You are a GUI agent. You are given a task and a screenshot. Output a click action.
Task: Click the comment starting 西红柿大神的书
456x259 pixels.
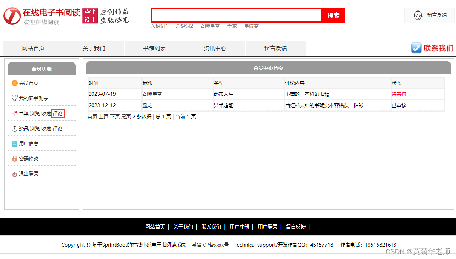[324, 105]
